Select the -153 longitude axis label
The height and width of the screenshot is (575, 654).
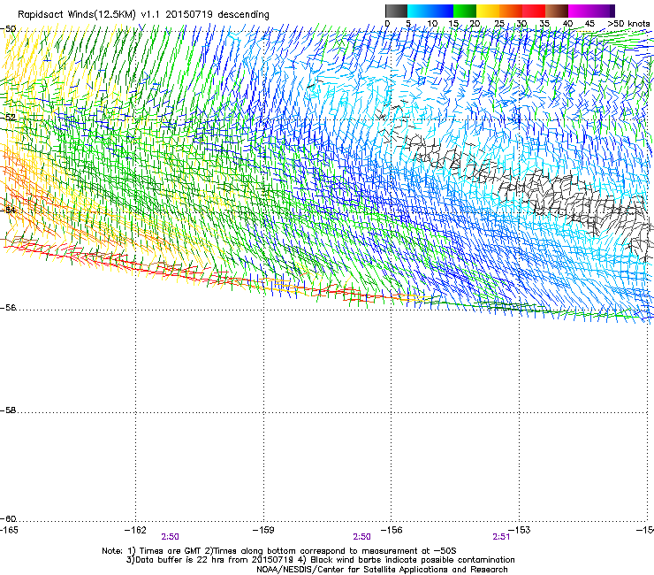point(520,530)
